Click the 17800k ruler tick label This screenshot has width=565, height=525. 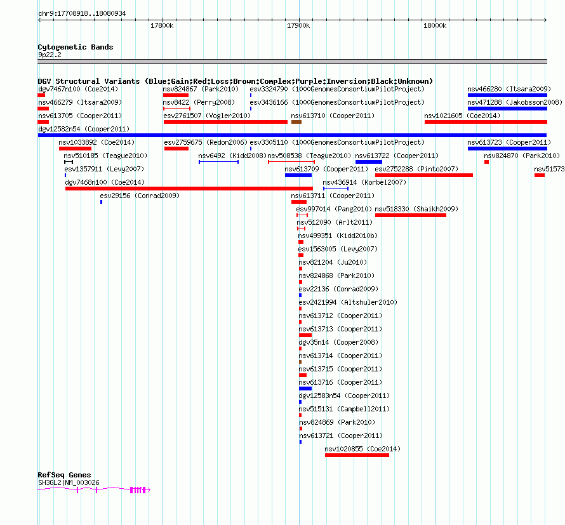coord(162,25)
